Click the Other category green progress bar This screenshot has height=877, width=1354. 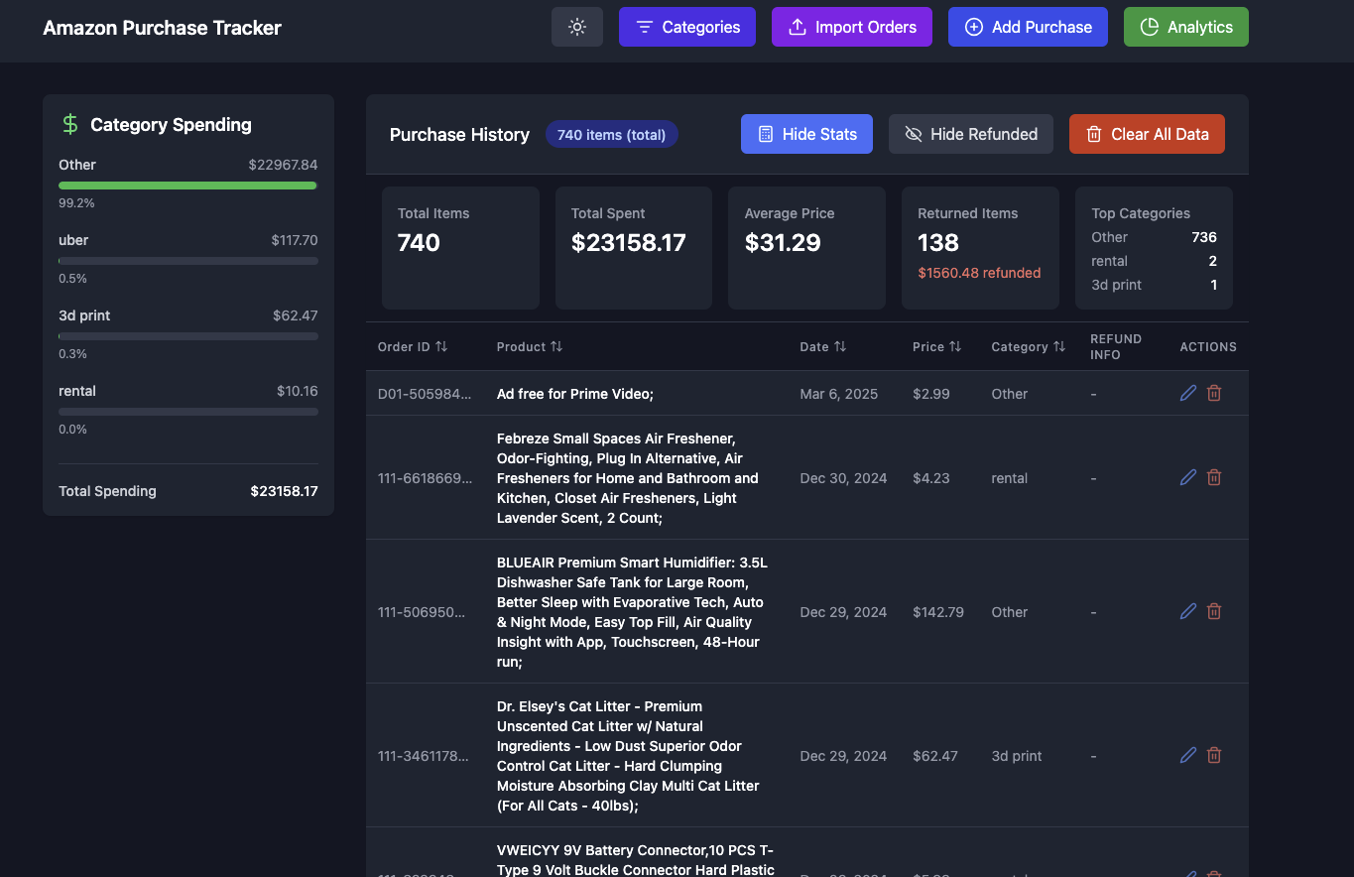187,186
